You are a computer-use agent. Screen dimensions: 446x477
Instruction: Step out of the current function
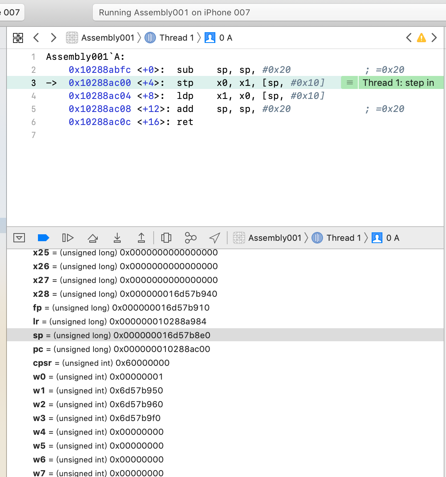pos(141,238)
